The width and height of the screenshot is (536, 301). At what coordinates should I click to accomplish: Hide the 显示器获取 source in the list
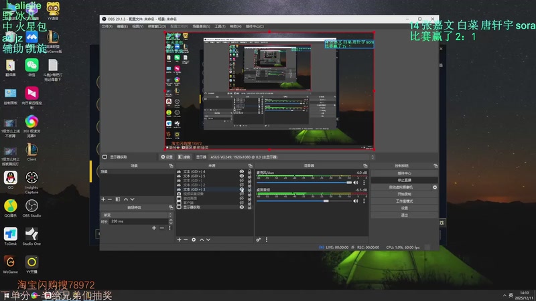242,207
